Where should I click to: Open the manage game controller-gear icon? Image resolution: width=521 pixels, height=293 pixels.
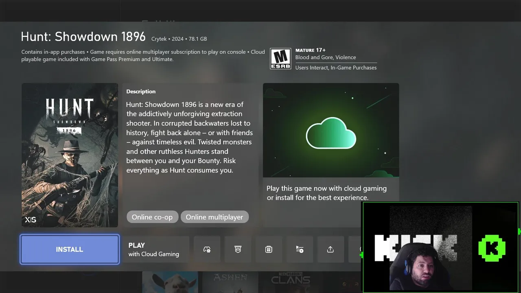(207, 249)
